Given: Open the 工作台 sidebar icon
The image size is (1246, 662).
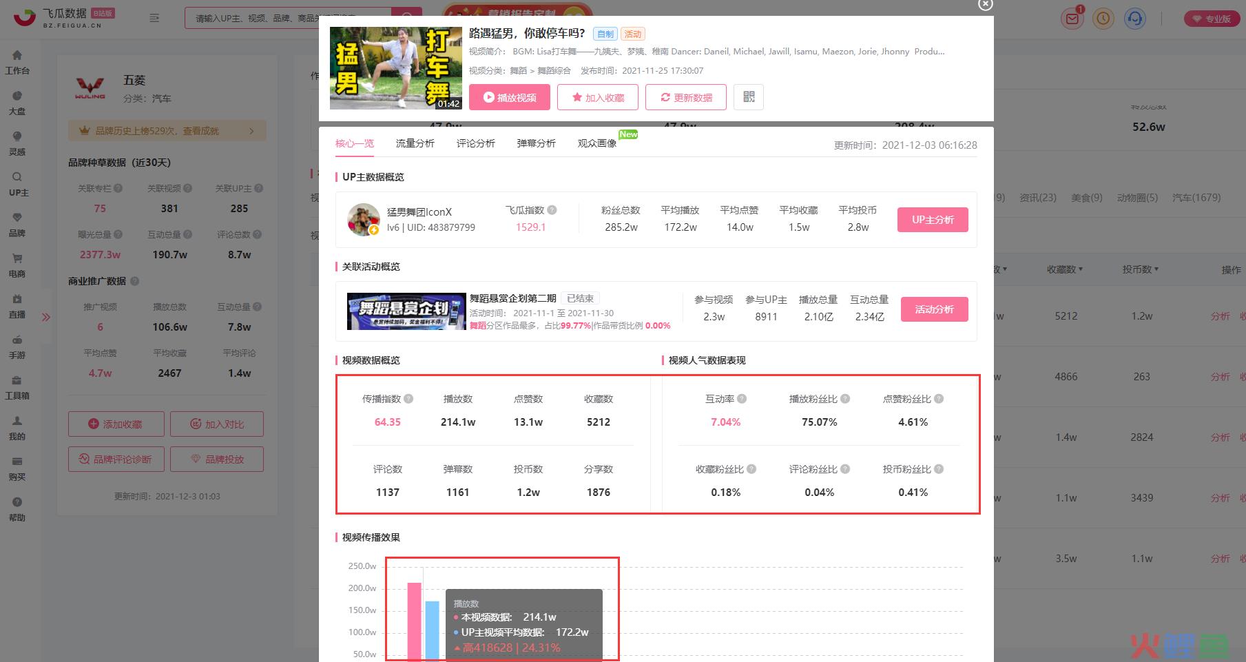Looking at the screenshot, I should pyautogui.click(x=17, y=55).
